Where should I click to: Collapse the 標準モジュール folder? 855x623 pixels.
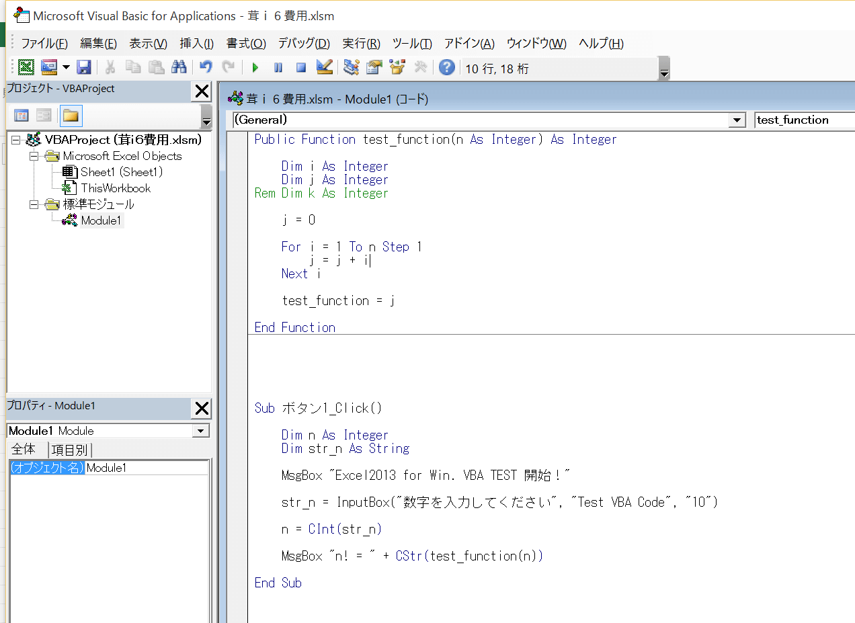tap(33, 204)
